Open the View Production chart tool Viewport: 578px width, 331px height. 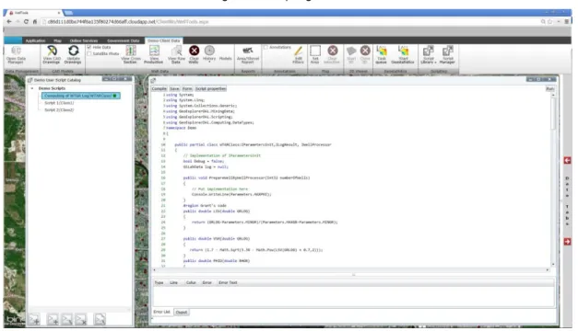coord(154,54)
